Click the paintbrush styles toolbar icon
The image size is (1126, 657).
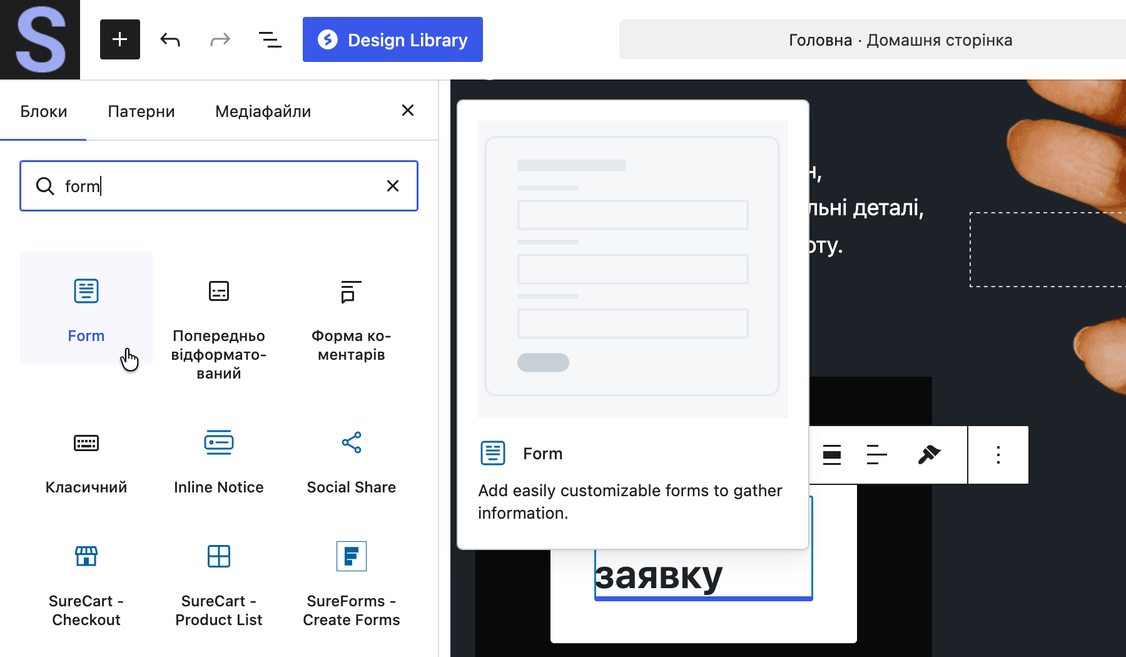click(x=929, y=455)
